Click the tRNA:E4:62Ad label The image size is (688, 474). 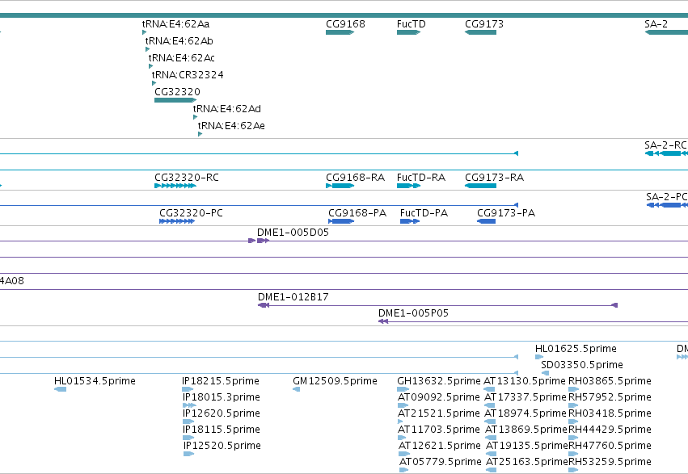227,109
